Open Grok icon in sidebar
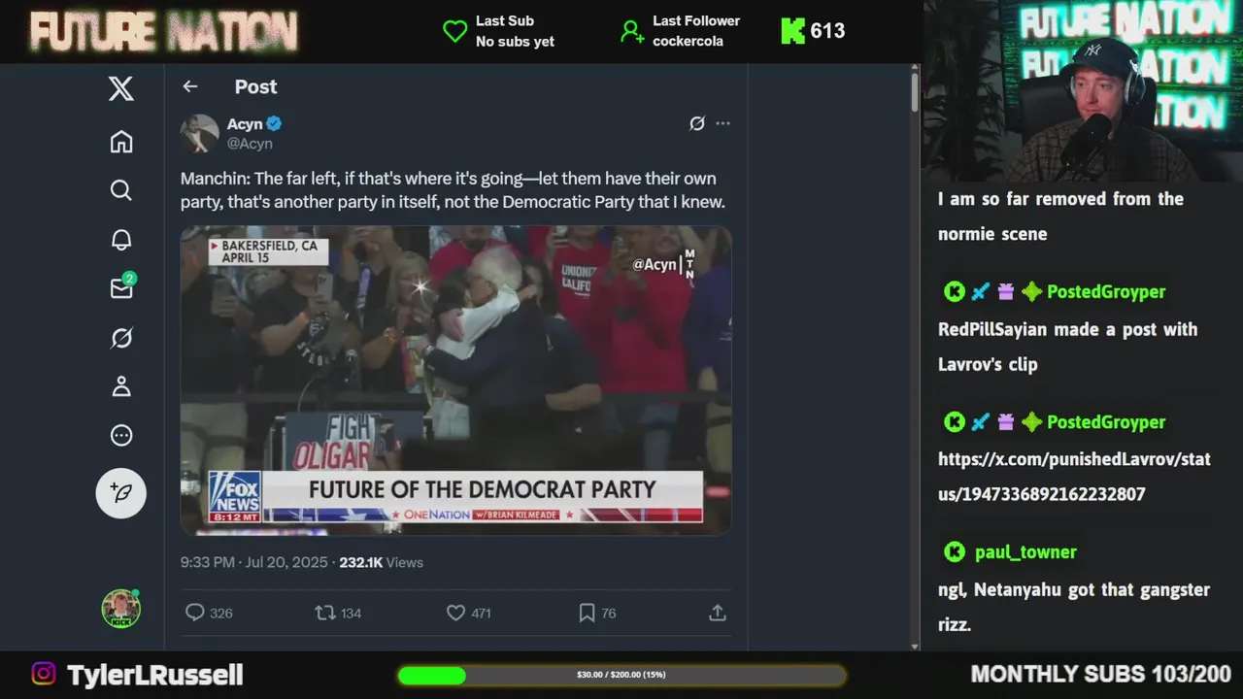The height and width of the screenshot is (699, 1243). click(x=120, y=338)
